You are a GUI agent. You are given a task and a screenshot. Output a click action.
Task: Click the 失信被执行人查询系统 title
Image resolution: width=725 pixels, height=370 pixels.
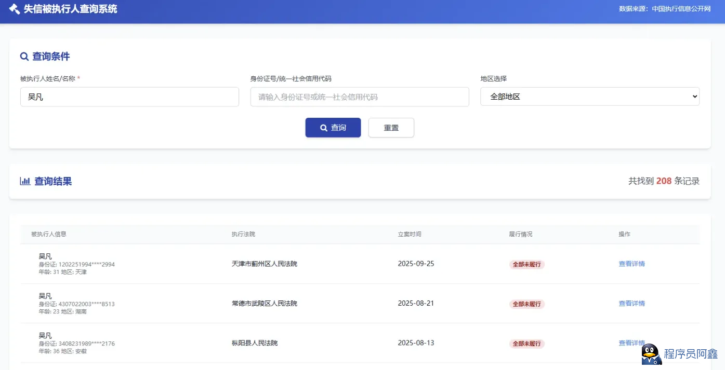point(71,9)
